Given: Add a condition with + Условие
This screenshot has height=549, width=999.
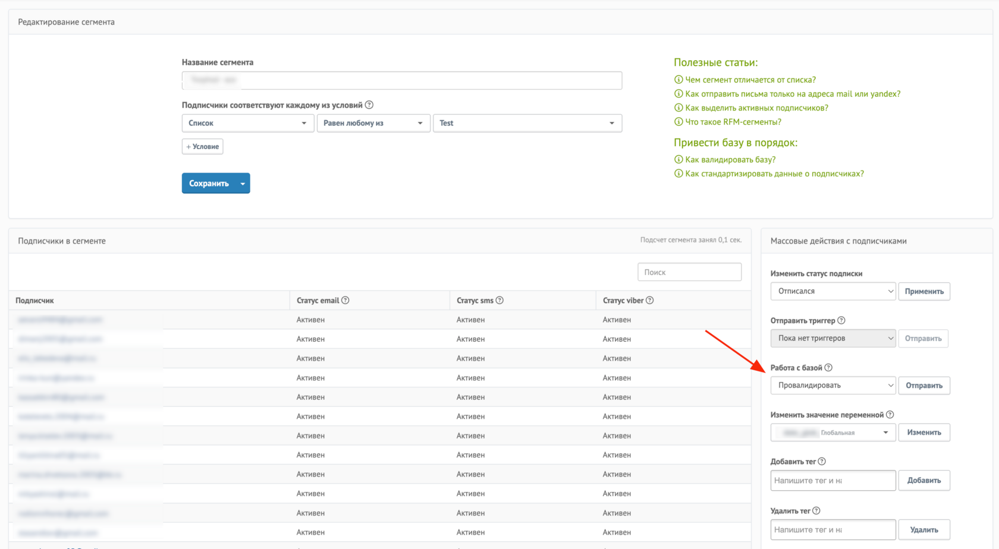Looking at the screenshot, I should pyautogui.click(x=202, y=147).
